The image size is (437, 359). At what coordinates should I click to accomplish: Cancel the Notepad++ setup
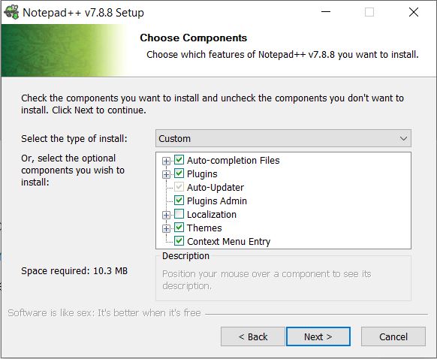click(393, 336)
